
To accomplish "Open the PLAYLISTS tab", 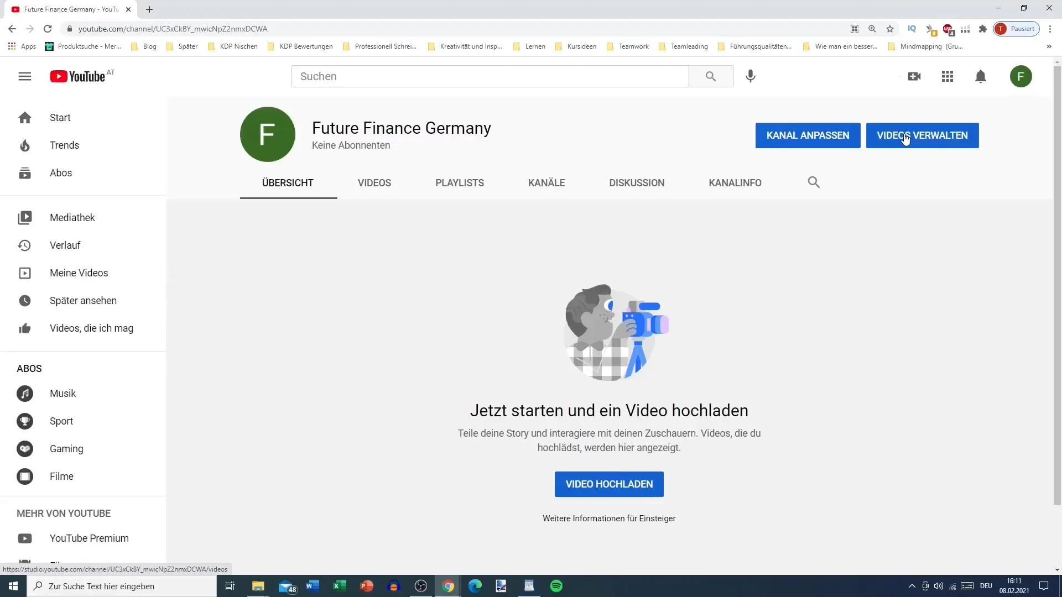I will (459, 183).
